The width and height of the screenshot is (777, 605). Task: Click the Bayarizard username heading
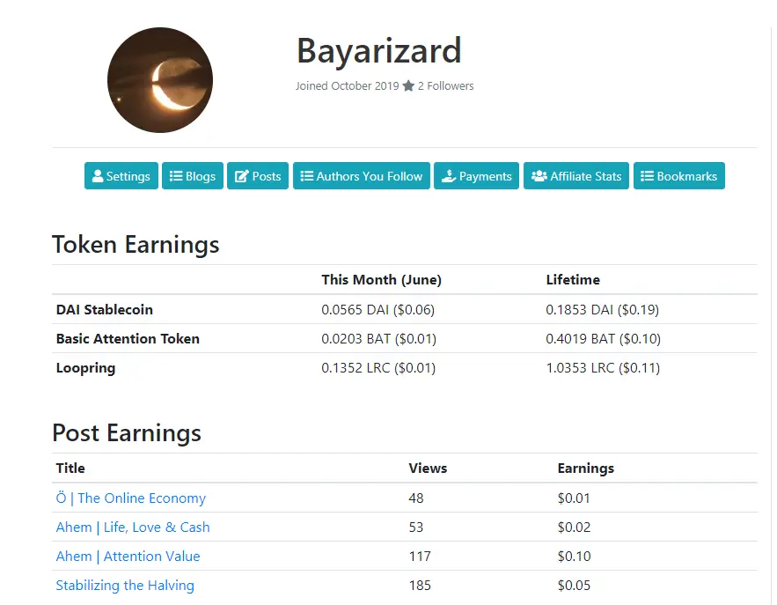click(379, 50)
